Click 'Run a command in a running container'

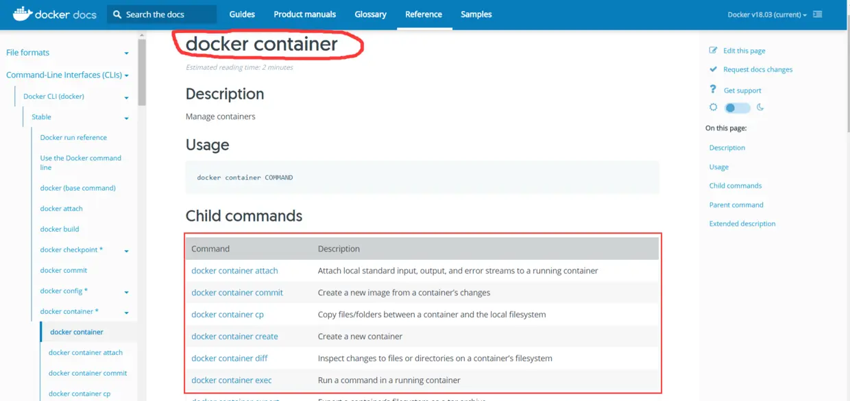pyautogui.click(x=389, y=380)
